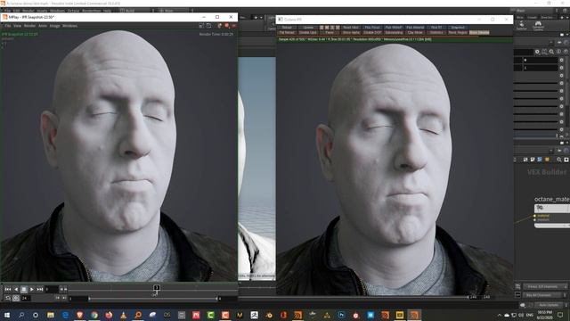Click Update in Octane IPR
The image size is (570, 321).
pyautogui.click(x=308, y=28)
